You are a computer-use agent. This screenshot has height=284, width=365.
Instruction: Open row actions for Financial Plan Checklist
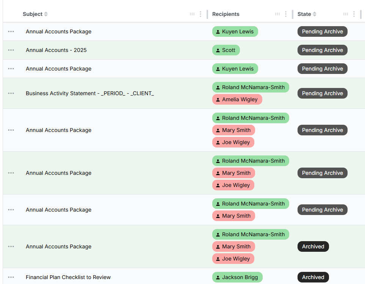11,277
